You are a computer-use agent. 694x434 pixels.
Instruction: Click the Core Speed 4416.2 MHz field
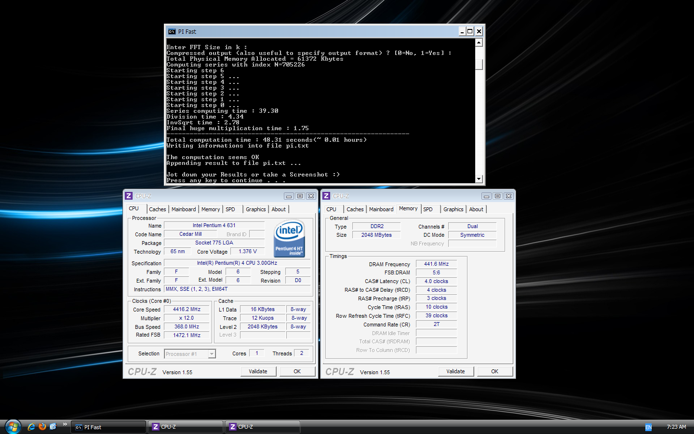[187, 310]
